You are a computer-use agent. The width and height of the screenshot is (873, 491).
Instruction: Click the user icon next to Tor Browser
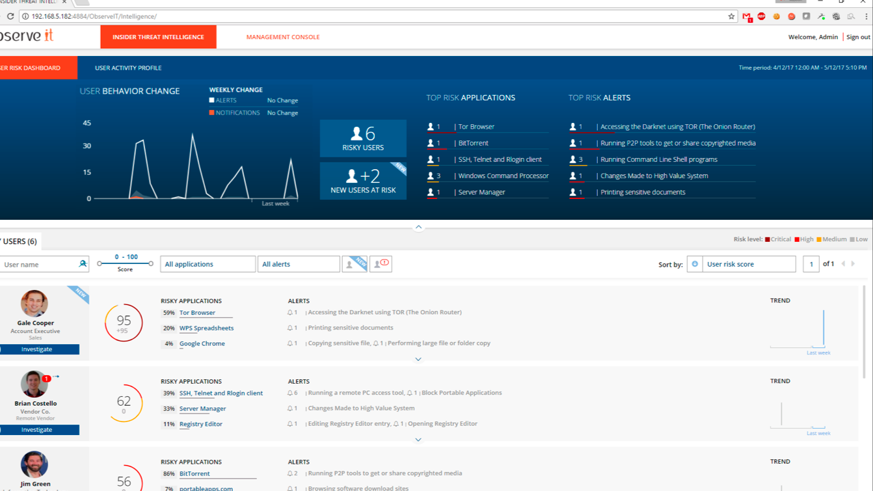tap(431, 127)
